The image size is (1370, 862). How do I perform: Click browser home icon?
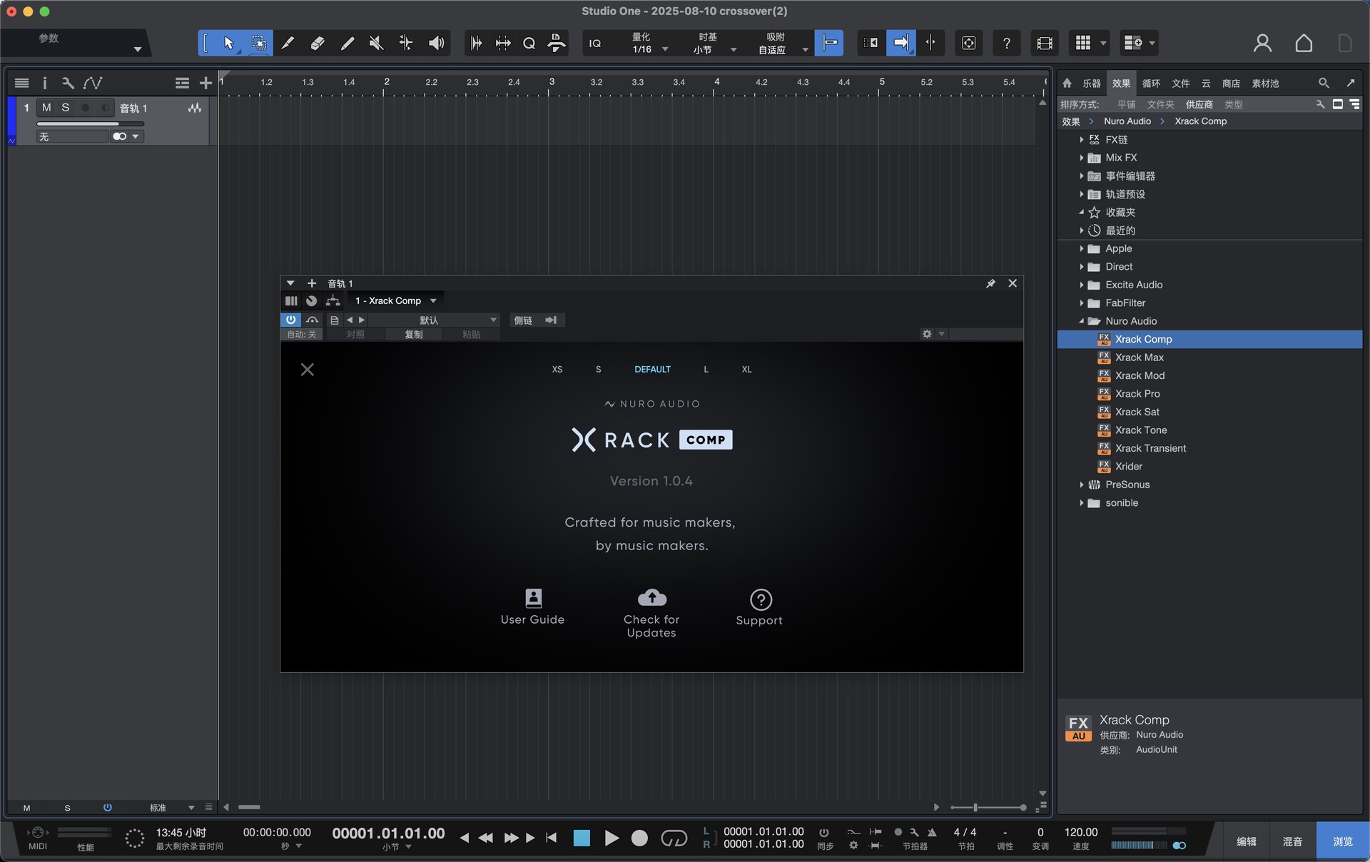1067,83
